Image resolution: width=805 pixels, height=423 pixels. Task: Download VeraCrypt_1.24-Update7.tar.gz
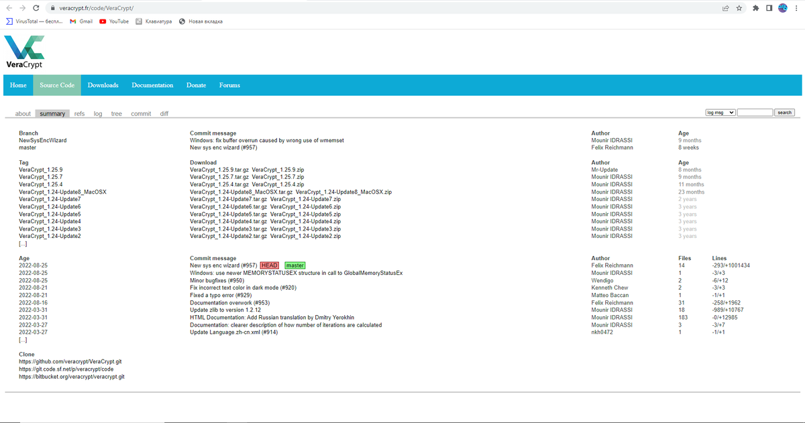tap(228, 199)
